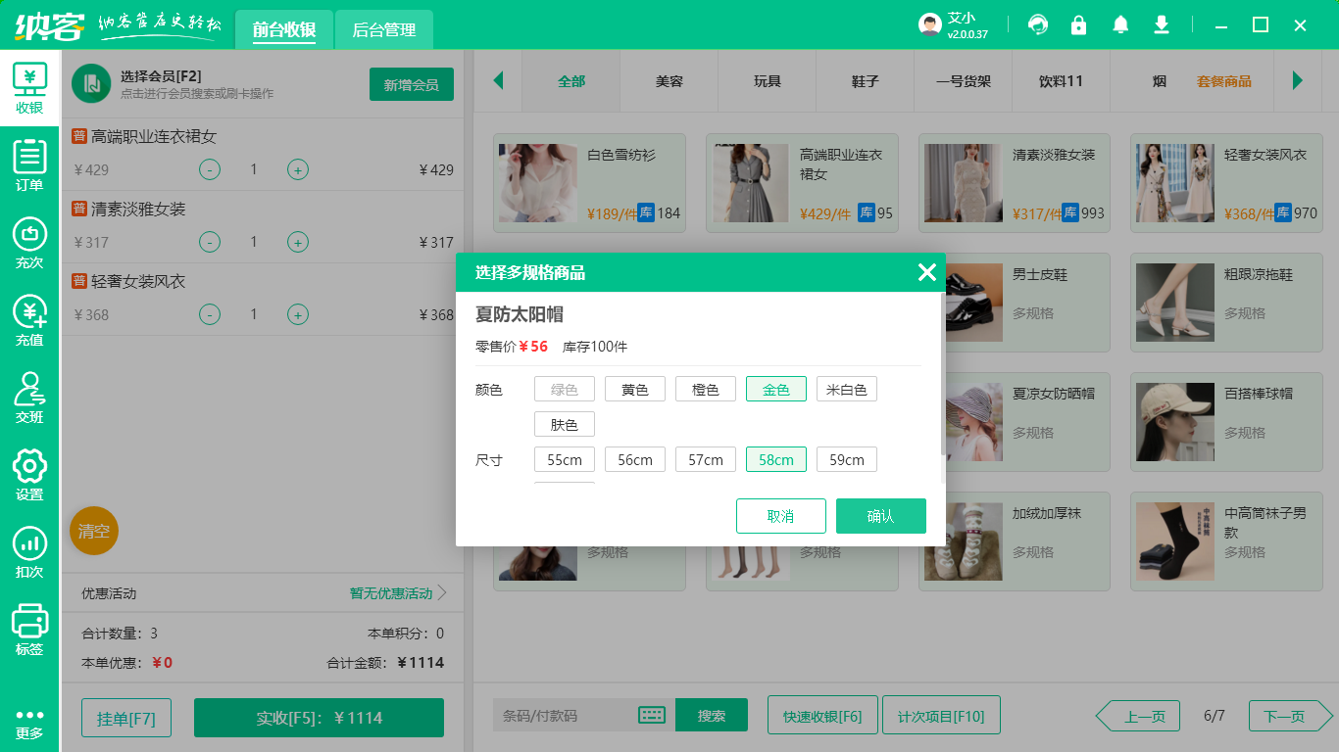The image size is (1339, 752).
Task: Open the 交班 shift handover icon
Action: (x=29, y=398)
